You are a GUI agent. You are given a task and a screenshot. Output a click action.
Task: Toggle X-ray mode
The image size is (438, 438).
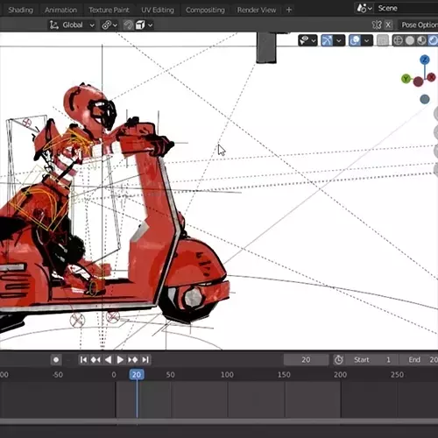coord(383,40)
